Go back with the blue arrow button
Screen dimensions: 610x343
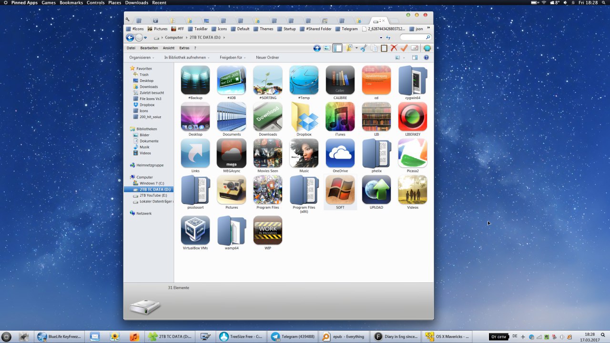pyautogui.click(x=130, y=38)
